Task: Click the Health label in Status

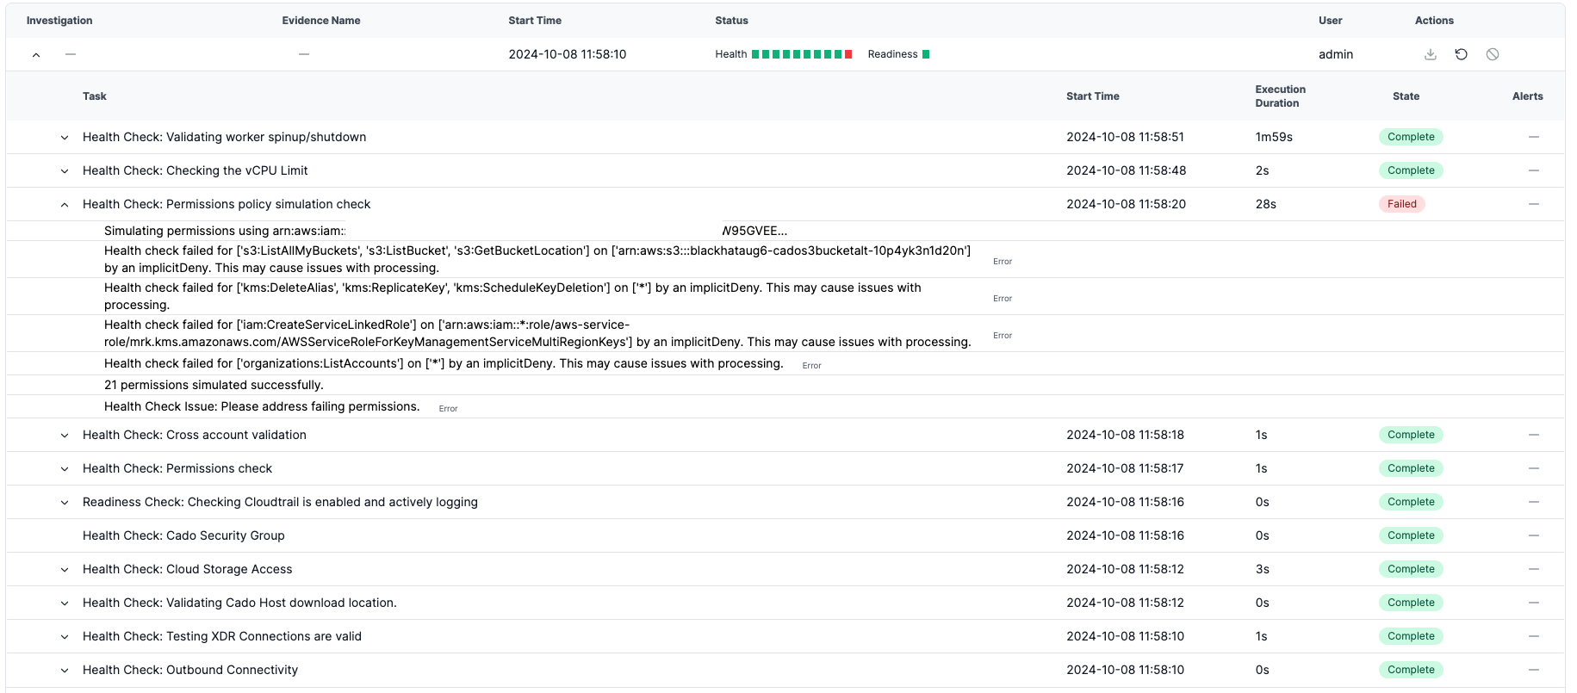Action: point(730,54)
